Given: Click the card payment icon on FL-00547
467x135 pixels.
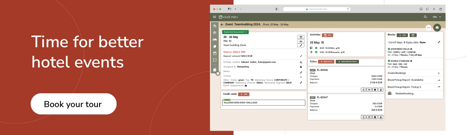Looking at the screenshot, I should tap(369, 117).
